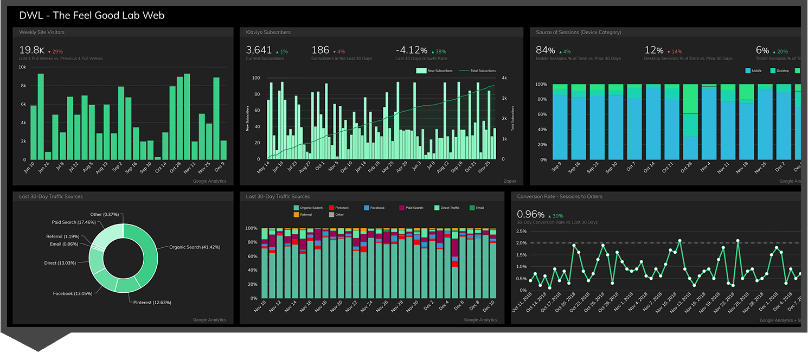Click the Desktop legend icon in Source of Sessions

(772, 70)
